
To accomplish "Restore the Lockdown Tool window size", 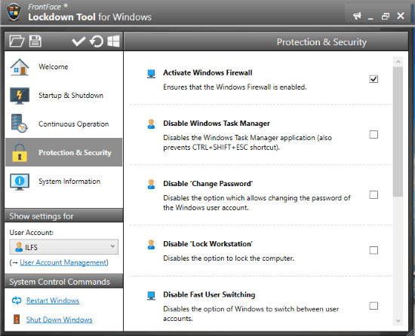I will [386, 16].
